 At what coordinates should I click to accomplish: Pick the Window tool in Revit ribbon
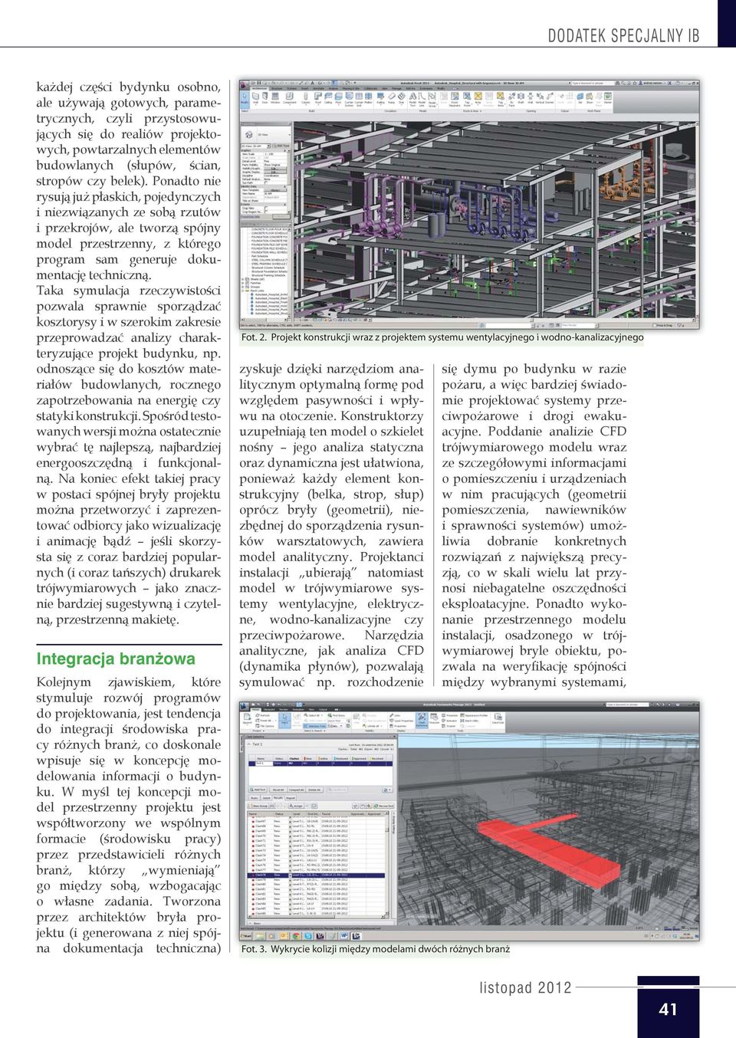tap(275, 97)
